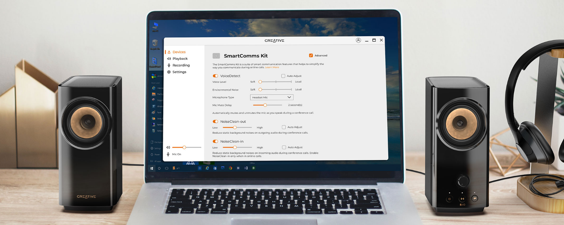Click the sidebar volume slider
The height and width of the screenshot is (225, 564).
pyautogui.click(x=186, y=147)
